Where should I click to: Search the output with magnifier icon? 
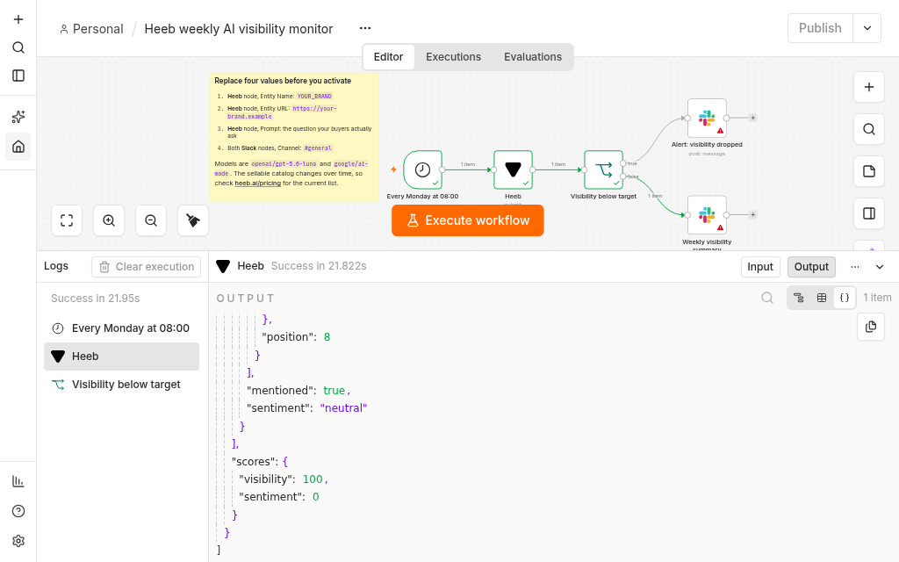tap(767, 298)
